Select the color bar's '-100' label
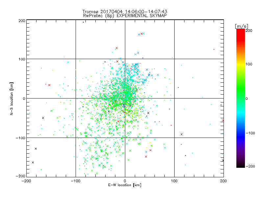This screenshot has height=197, width=263. tap(250, 133)
